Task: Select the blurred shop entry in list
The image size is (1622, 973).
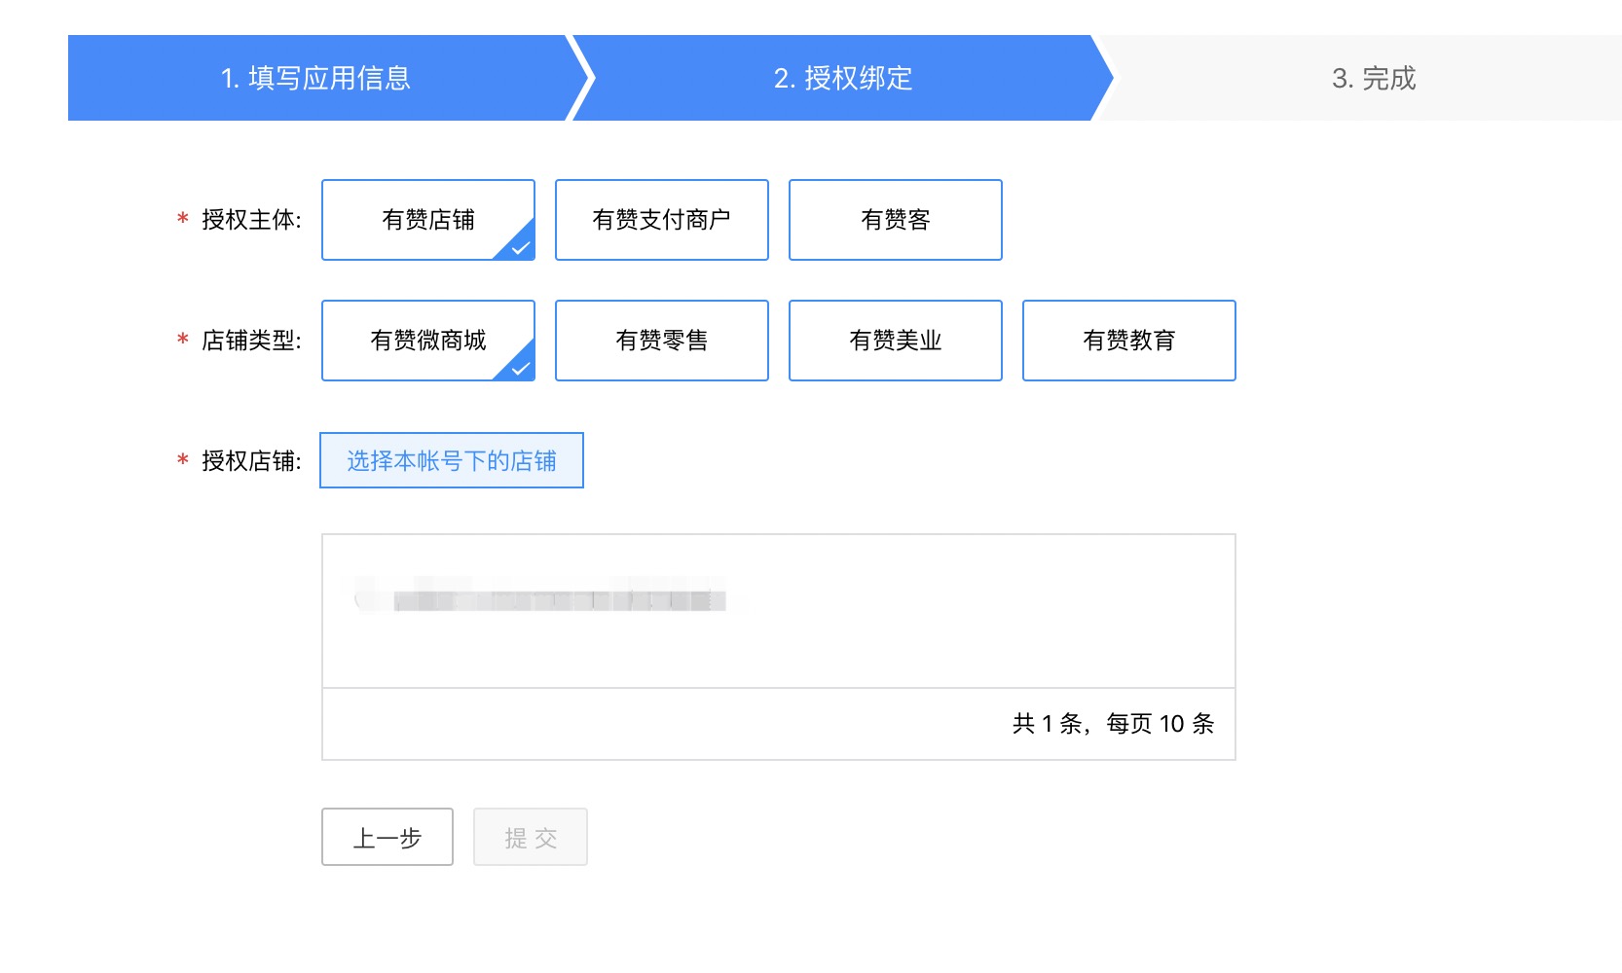Action: point(541,595)
